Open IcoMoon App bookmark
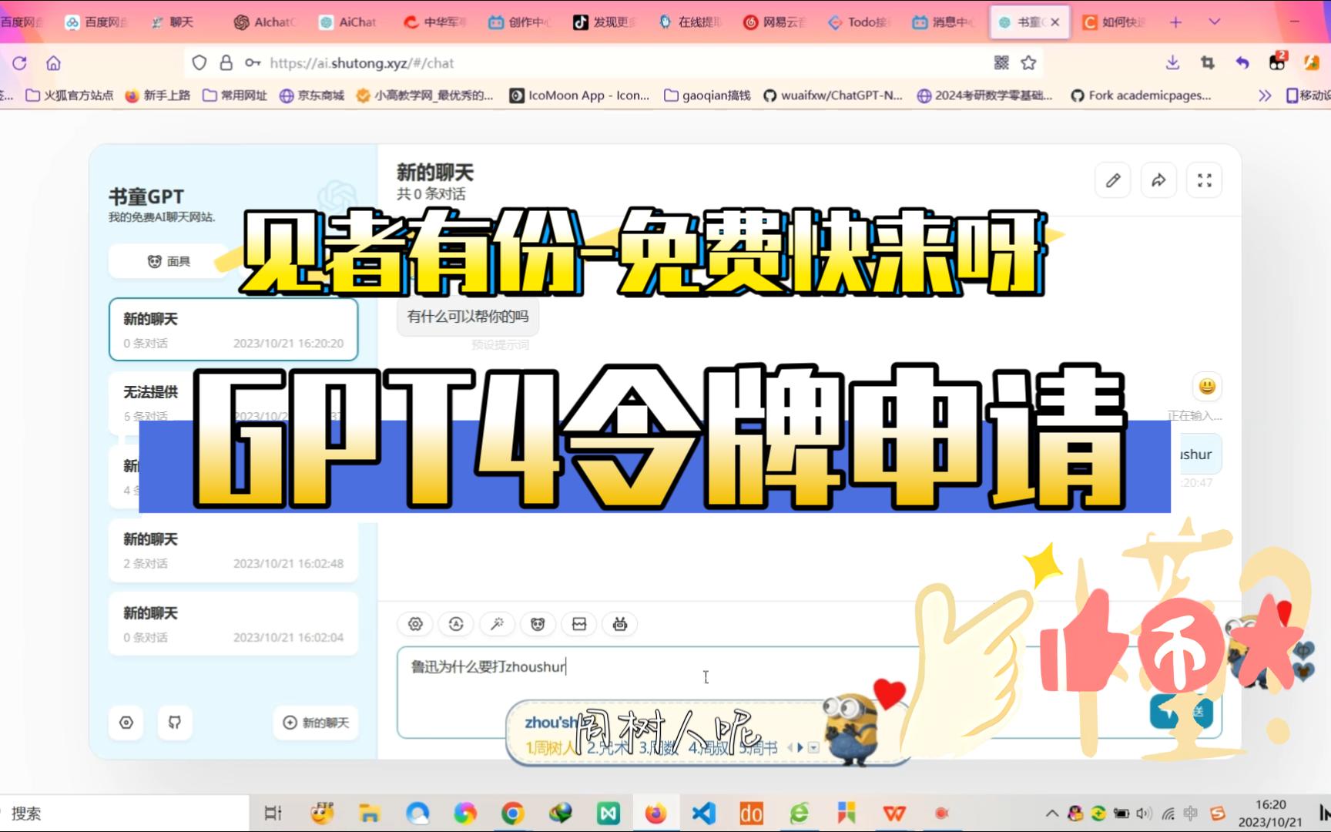Image resolution: width=1331 pixels, height=832 pixels. [579, 96]
